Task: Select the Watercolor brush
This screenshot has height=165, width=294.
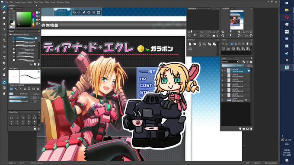Action: (x=26, y=50)
